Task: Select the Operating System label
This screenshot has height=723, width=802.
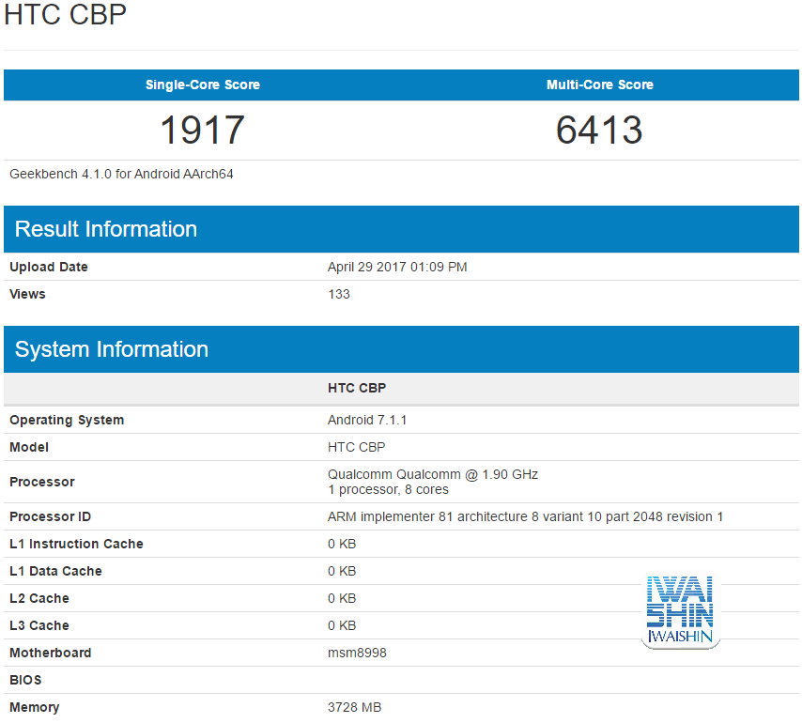Action: pos(67,420)
